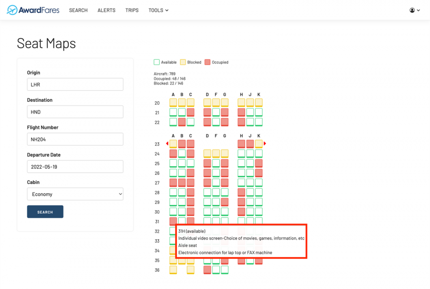Viewport: 430px width, 289px height.
Task: Focus the Flight Number field
Action: pos(75,139)
